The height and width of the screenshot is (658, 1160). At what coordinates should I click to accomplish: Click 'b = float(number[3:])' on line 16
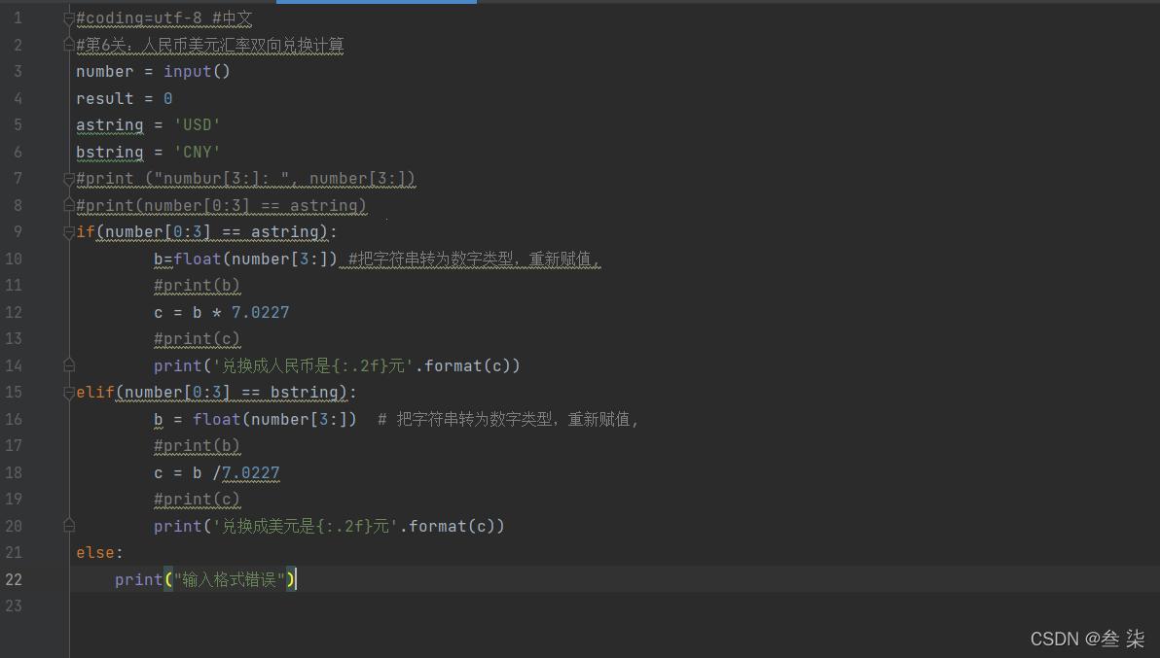coord(255,420)
